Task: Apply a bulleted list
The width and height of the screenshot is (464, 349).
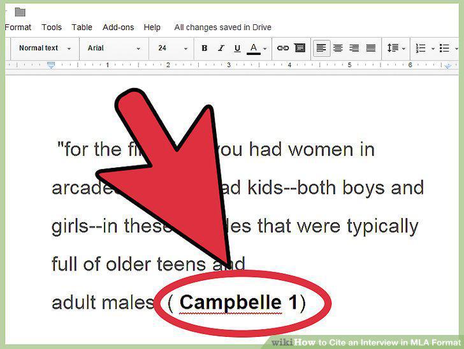Action: tap(444, 48)
